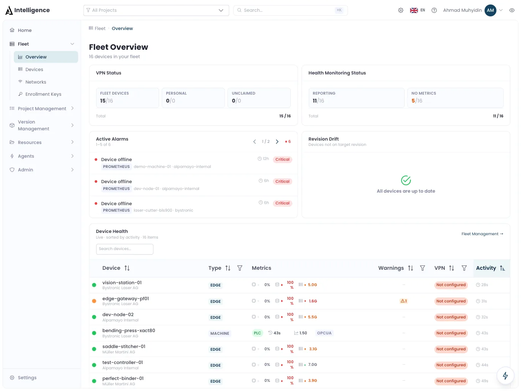Click the Search input field
The width and height of the screenshot is (521, 391).
(x=290, y=10)
